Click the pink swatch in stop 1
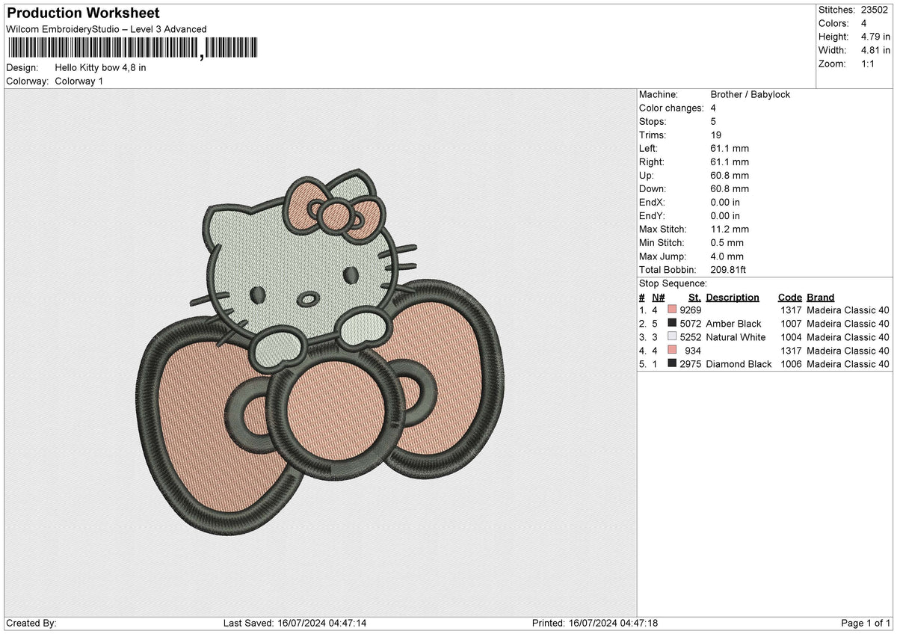This screenshot has width=897, height=634. (672, 310)
